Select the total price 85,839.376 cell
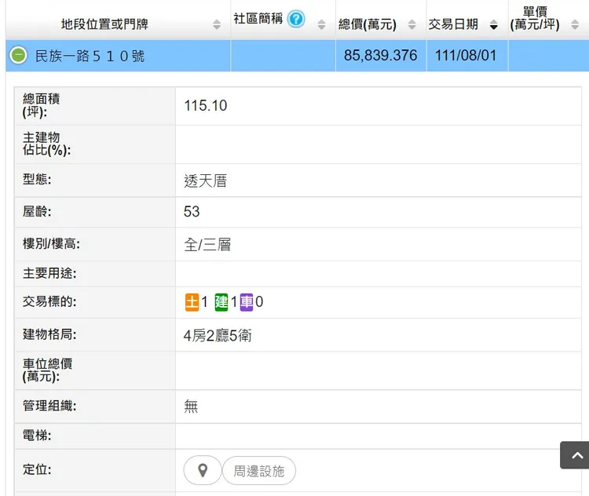The image size is (589, 496). [x=381, y=56]
